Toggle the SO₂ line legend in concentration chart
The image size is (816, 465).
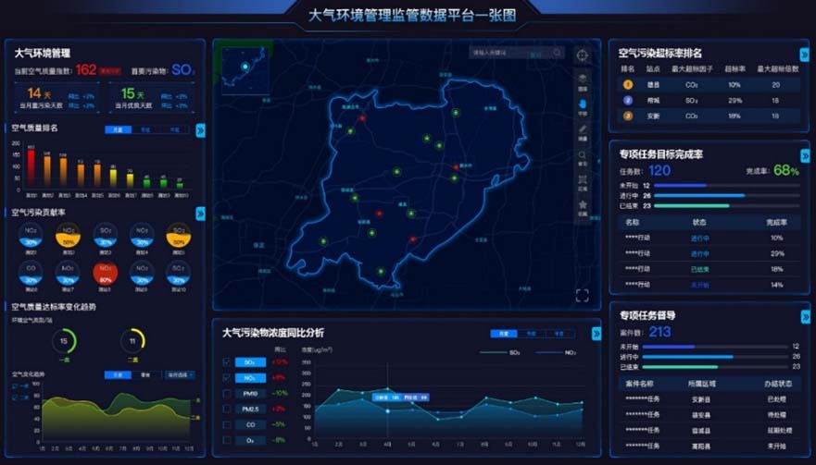click(x=499, y=352)
